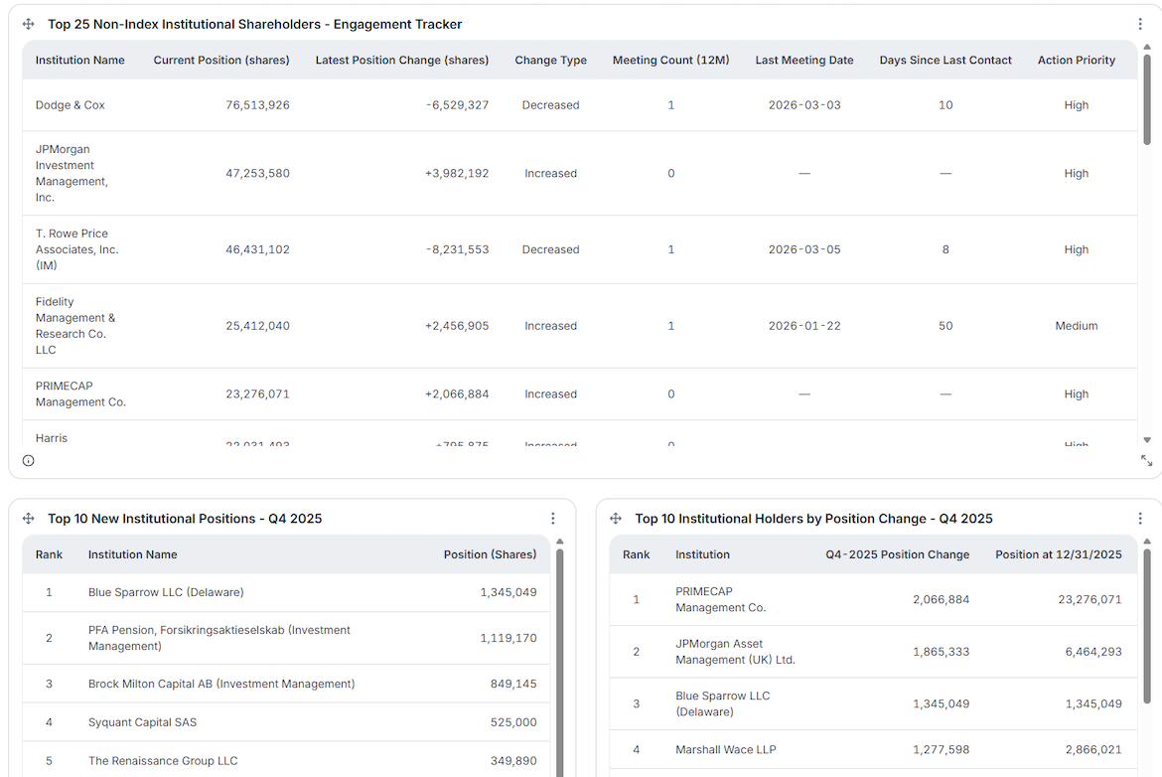Viewport: 1162px width, 777px height.
Task: Select the Blue Sparrow LLC new positions row
Action: tap(286, 592)
